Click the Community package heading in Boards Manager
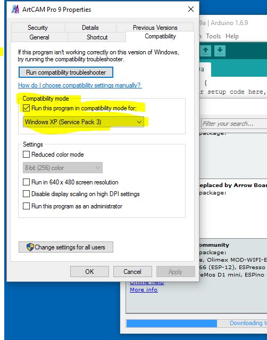The width and height of the screenshot is (267, 340). (214, 245)
